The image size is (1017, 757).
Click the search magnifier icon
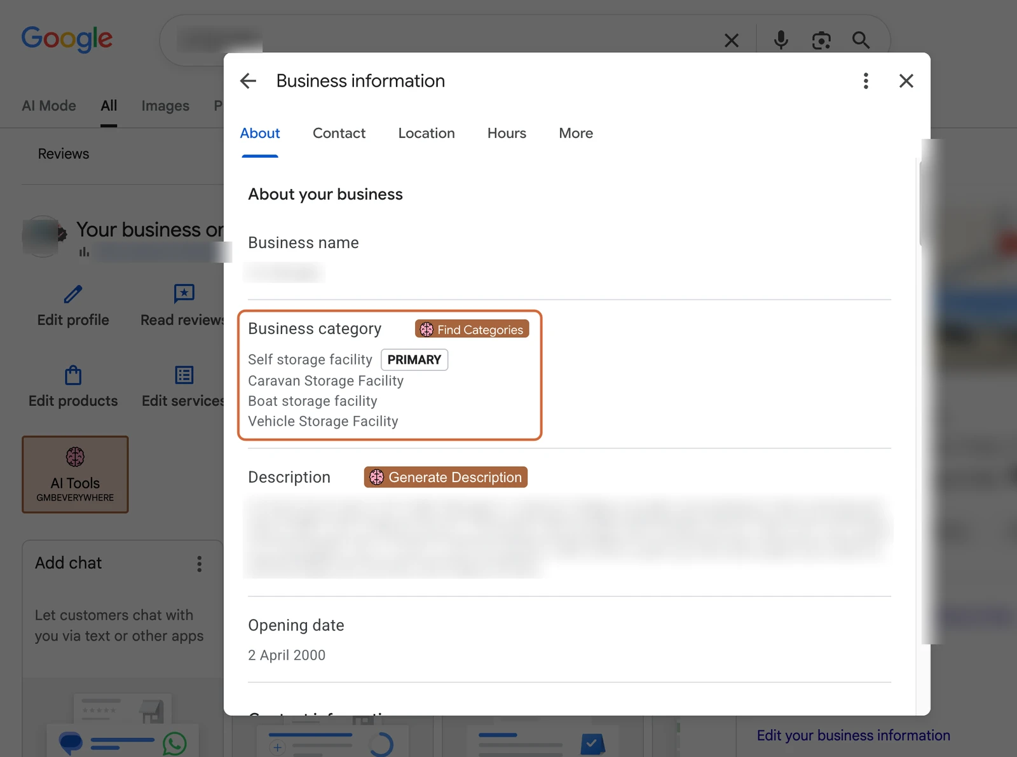861,40
